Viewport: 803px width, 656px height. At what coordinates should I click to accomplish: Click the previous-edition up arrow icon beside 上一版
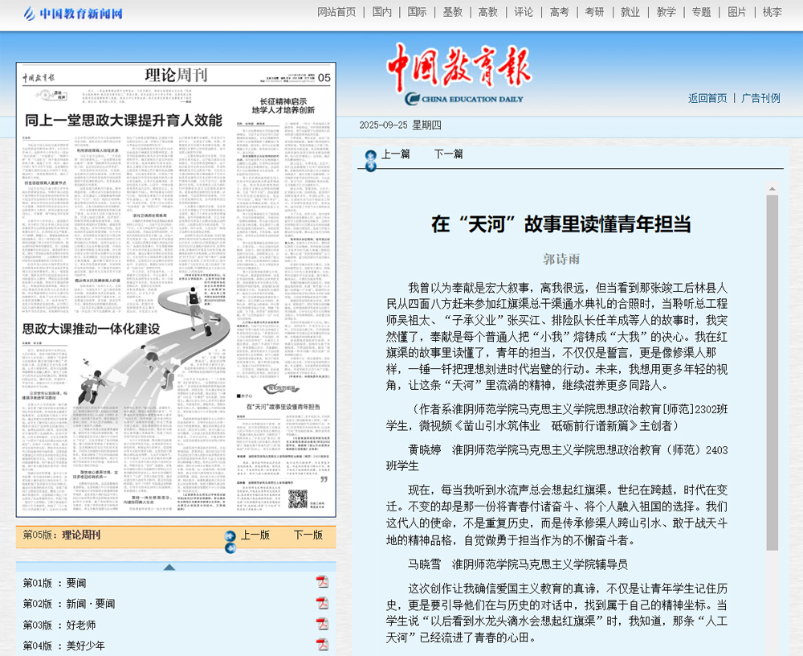[x=230, y=535]
